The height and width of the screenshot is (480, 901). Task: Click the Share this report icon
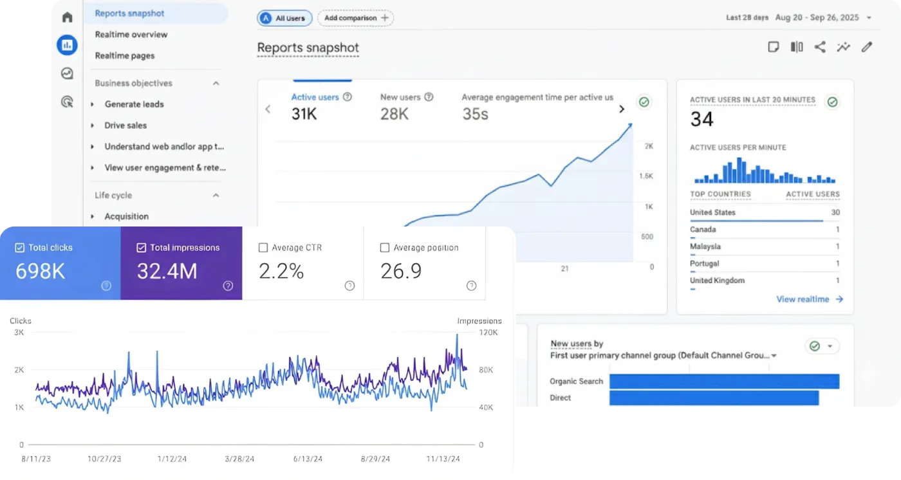pyautogui.click(x=820, y=47)
